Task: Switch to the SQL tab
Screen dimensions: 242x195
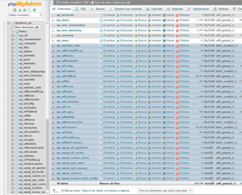Action: 81,9
